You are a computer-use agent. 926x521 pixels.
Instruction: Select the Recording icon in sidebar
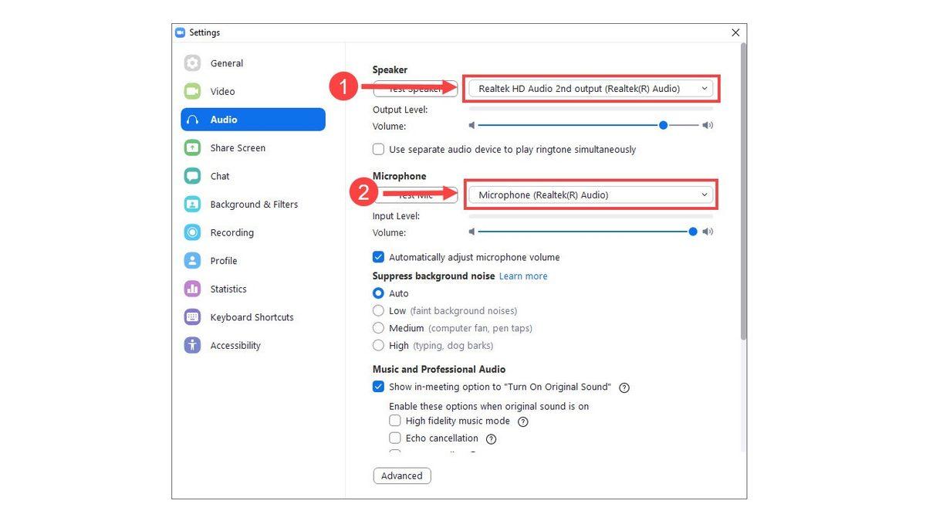192,232
